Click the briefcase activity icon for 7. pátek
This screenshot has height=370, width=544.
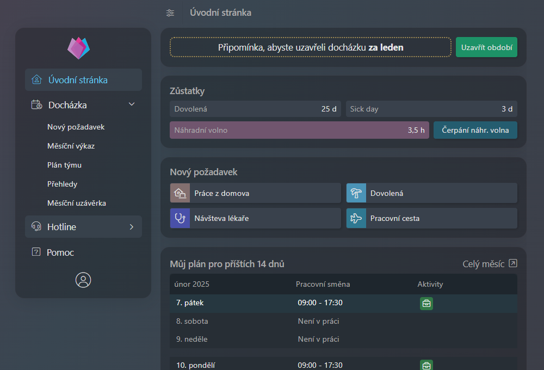pyautogui.click(x=426, y=303)
